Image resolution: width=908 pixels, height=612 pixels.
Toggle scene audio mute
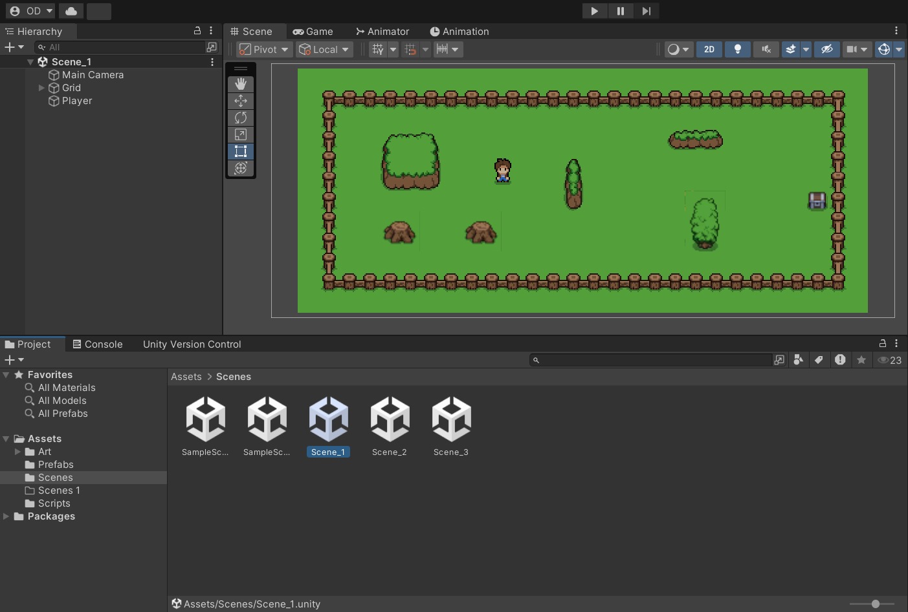(x=766, y=49)
